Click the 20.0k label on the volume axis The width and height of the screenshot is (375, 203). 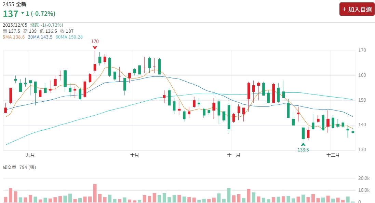point(364,178)
